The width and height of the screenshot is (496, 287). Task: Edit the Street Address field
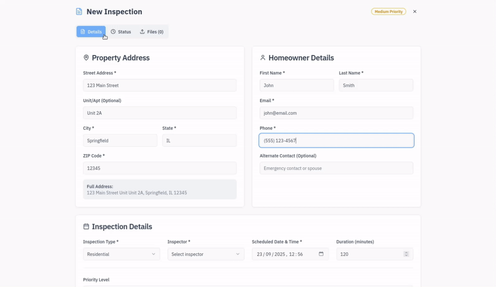(160, 86)
